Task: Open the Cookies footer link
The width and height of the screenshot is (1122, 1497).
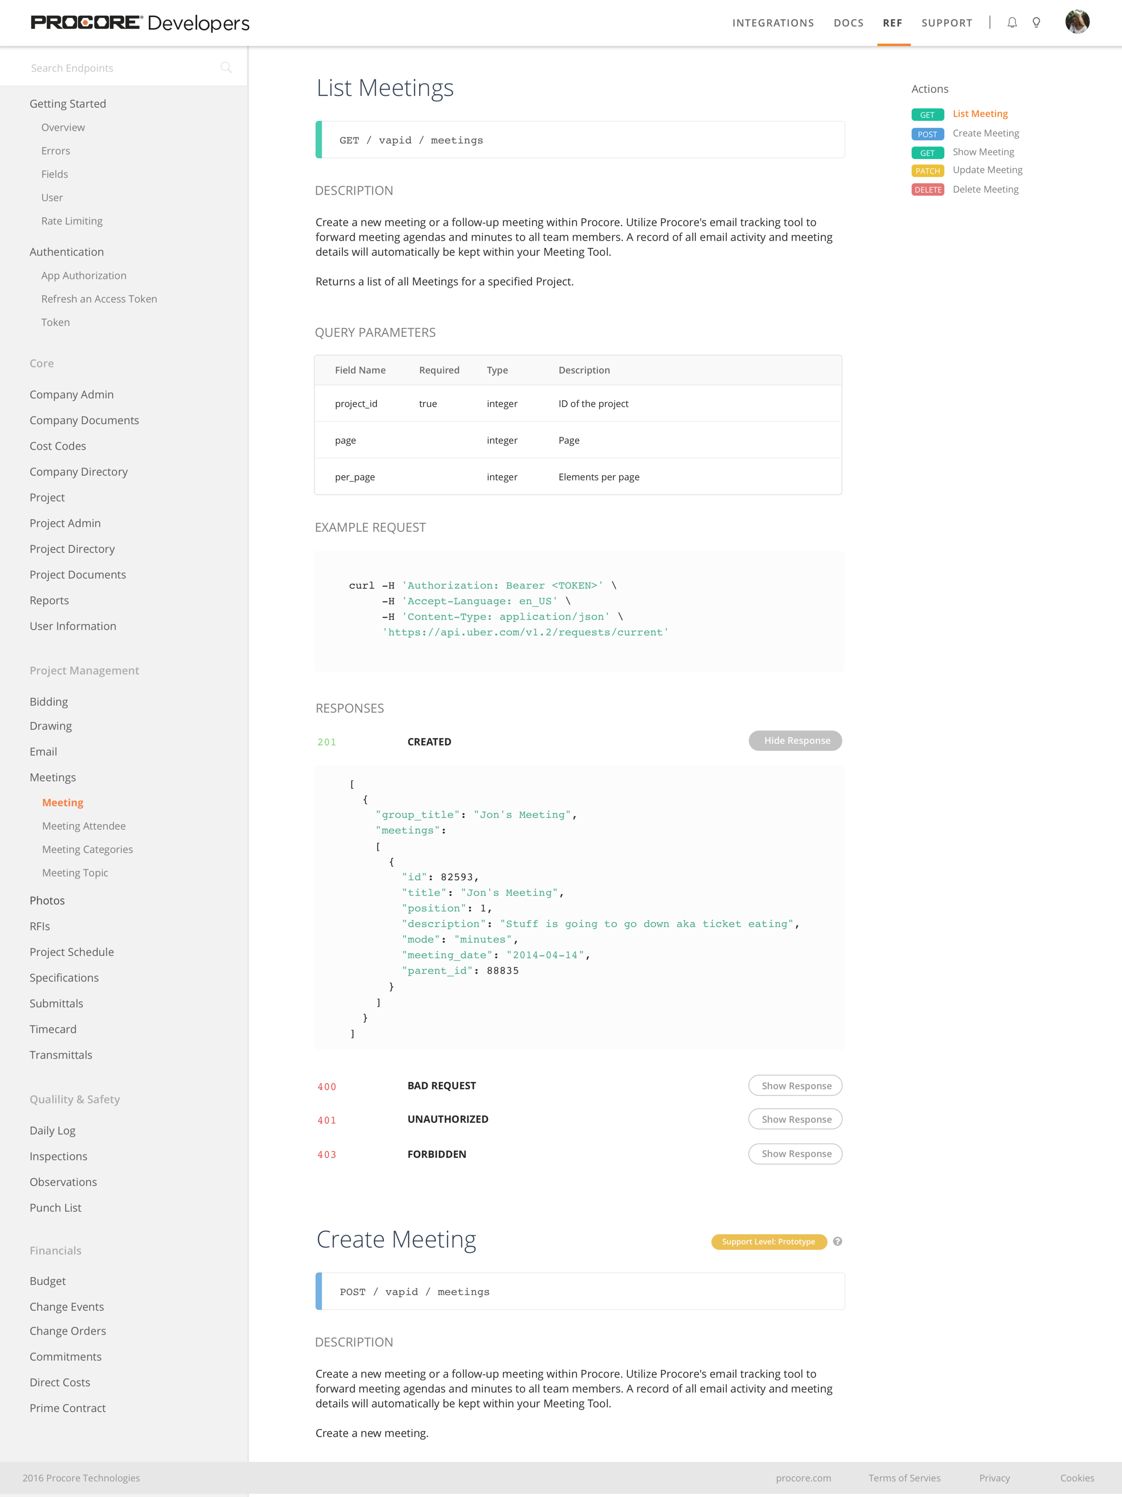Action: 1077,1478
